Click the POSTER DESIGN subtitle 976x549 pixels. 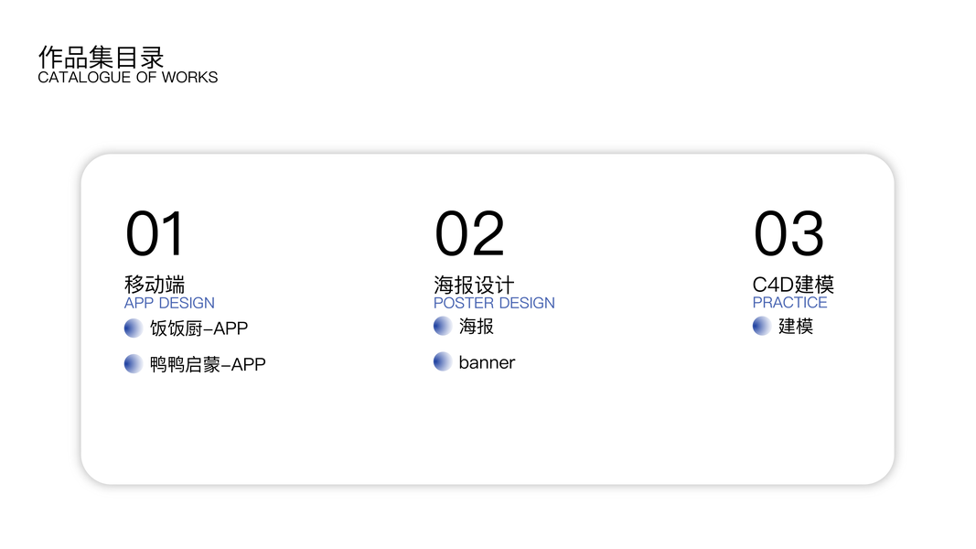coord(494,303)
